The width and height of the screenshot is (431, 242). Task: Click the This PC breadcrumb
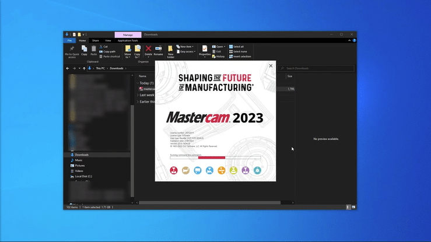100,68
